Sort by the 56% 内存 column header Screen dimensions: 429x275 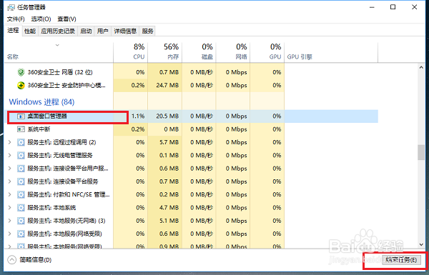pos(165,52)
